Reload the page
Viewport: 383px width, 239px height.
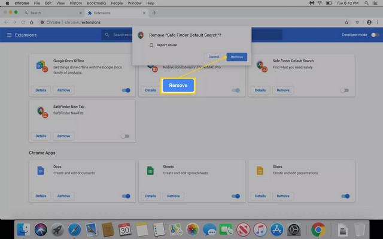click(x=23, y=22)
